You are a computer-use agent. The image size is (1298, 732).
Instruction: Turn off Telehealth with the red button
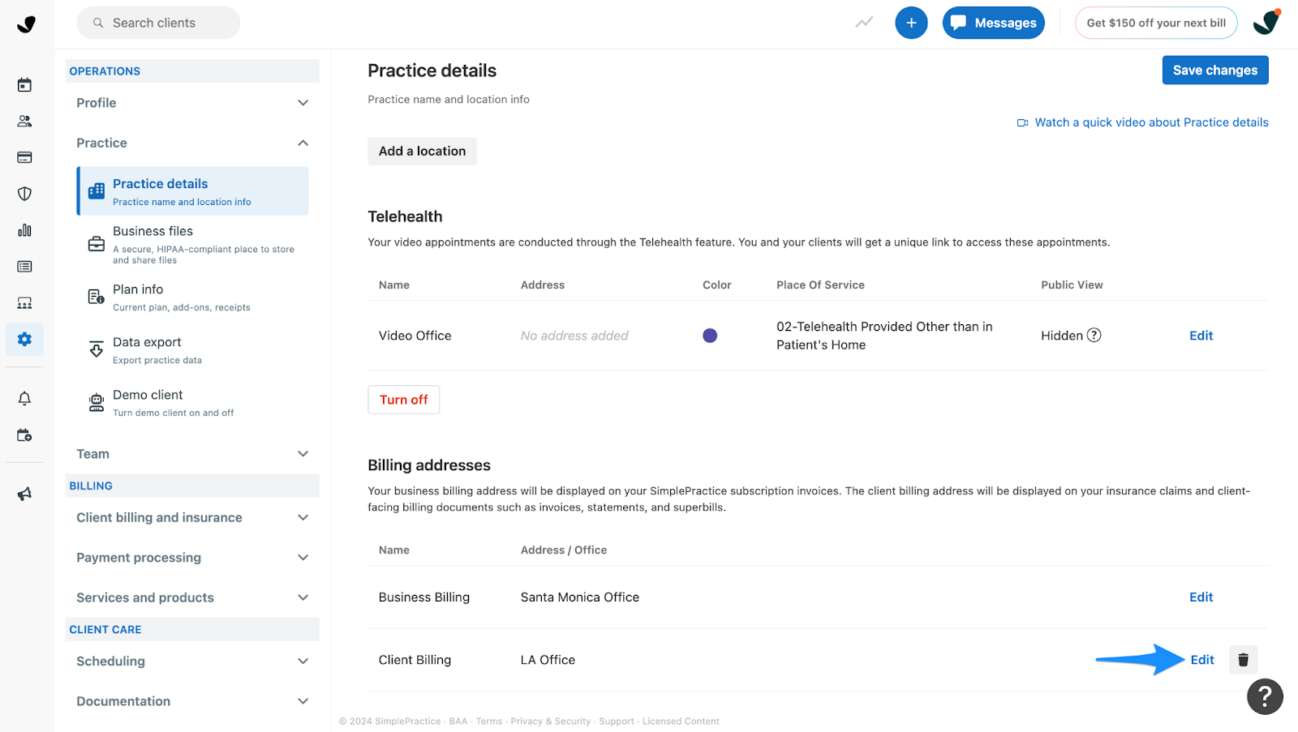(x=403, y=400)
